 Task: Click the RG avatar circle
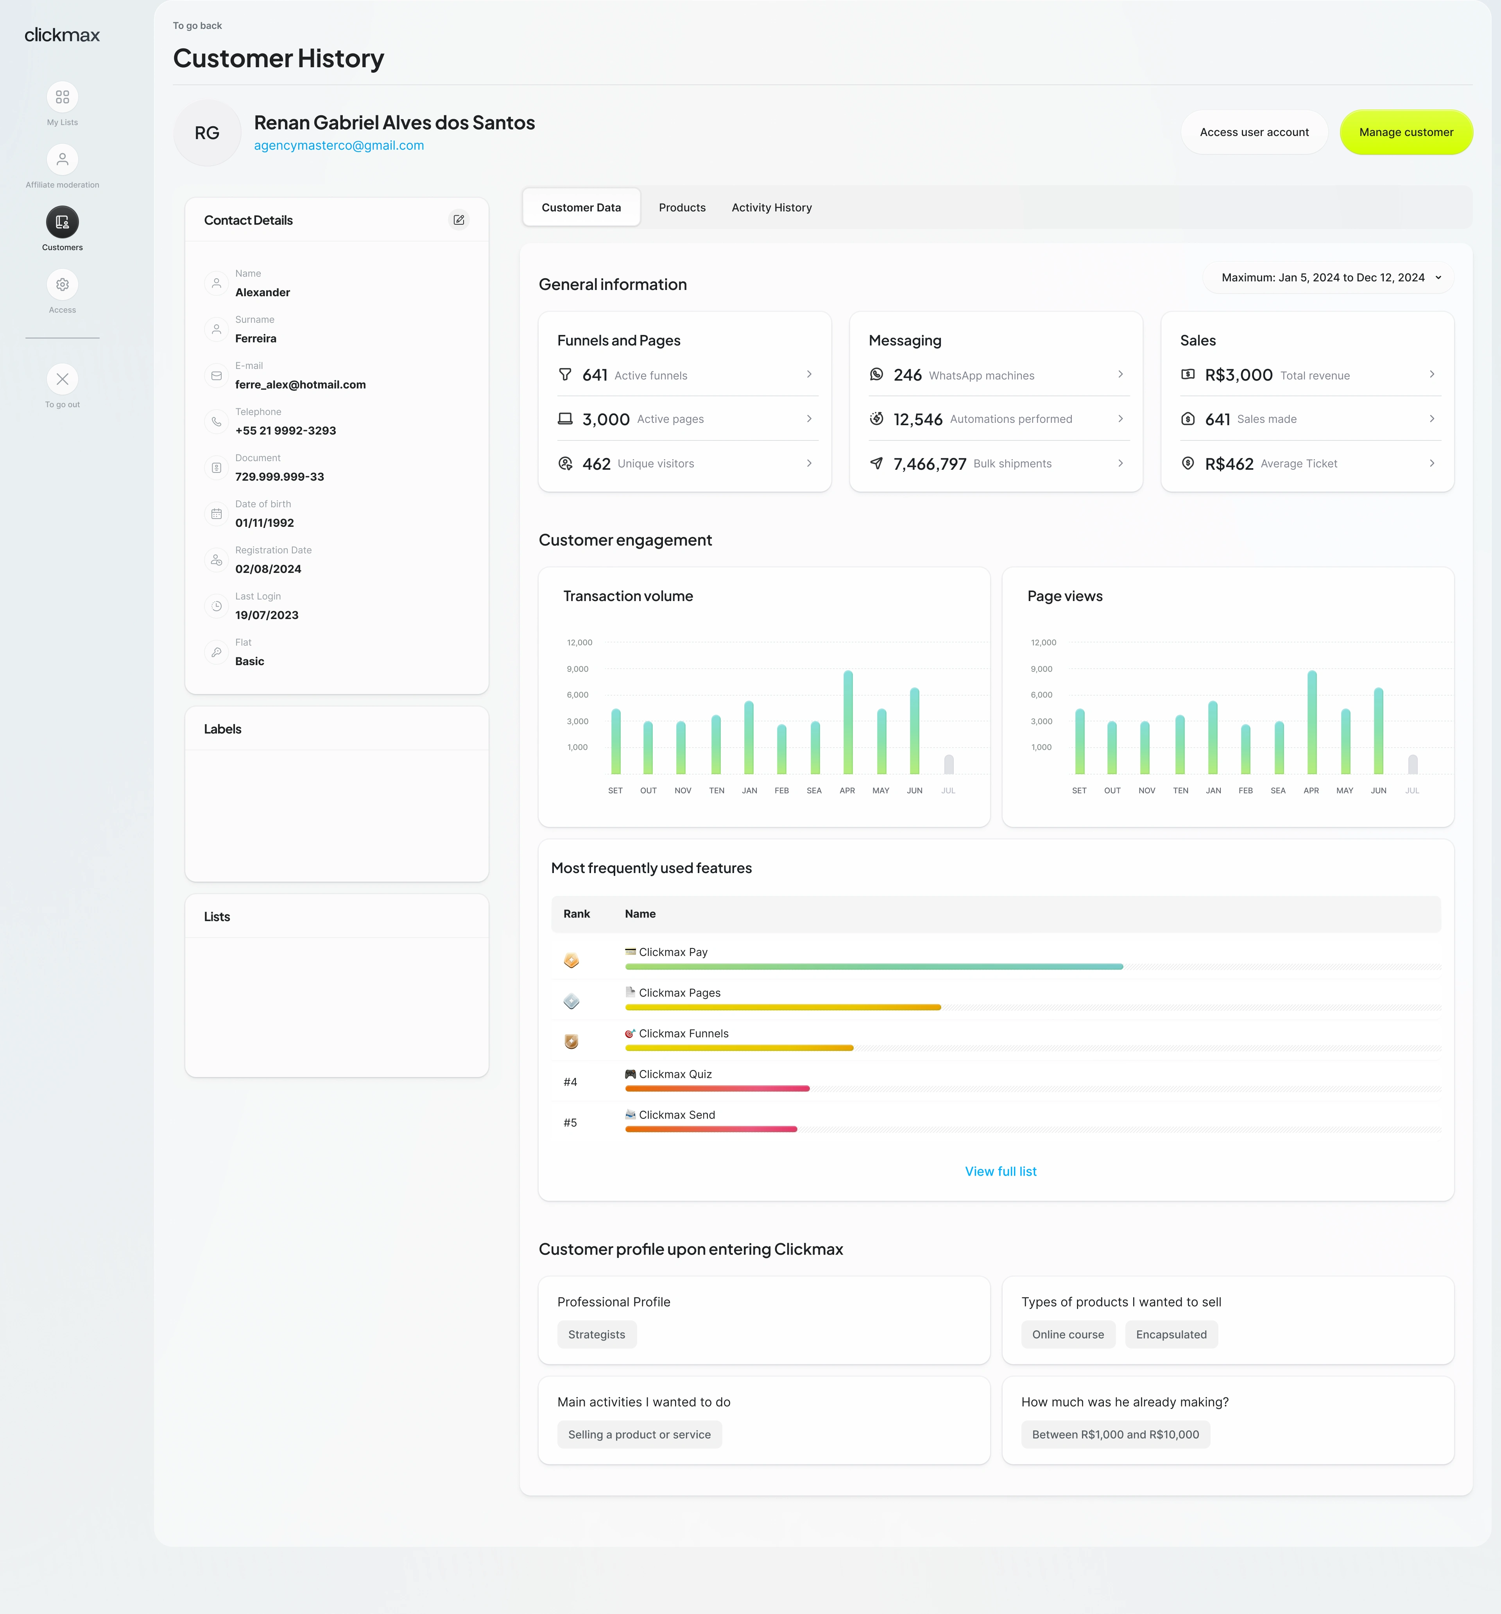(x=207, y=133)
